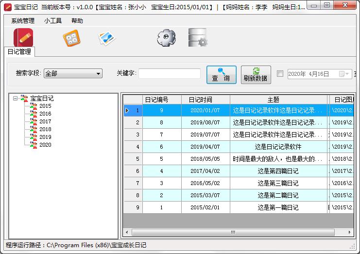This screenshot has height=254, width=360.
Task: Open the database settings icon
Action: coord(198,37)
